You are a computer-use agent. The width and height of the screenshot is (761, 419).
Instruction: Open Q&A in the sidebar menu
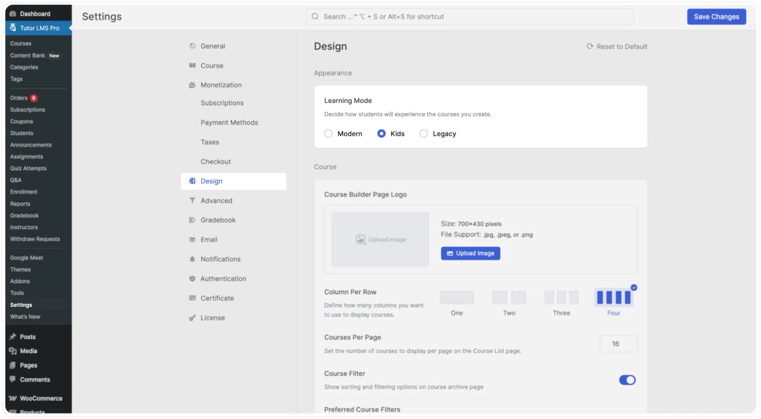(x=16, y=180)
